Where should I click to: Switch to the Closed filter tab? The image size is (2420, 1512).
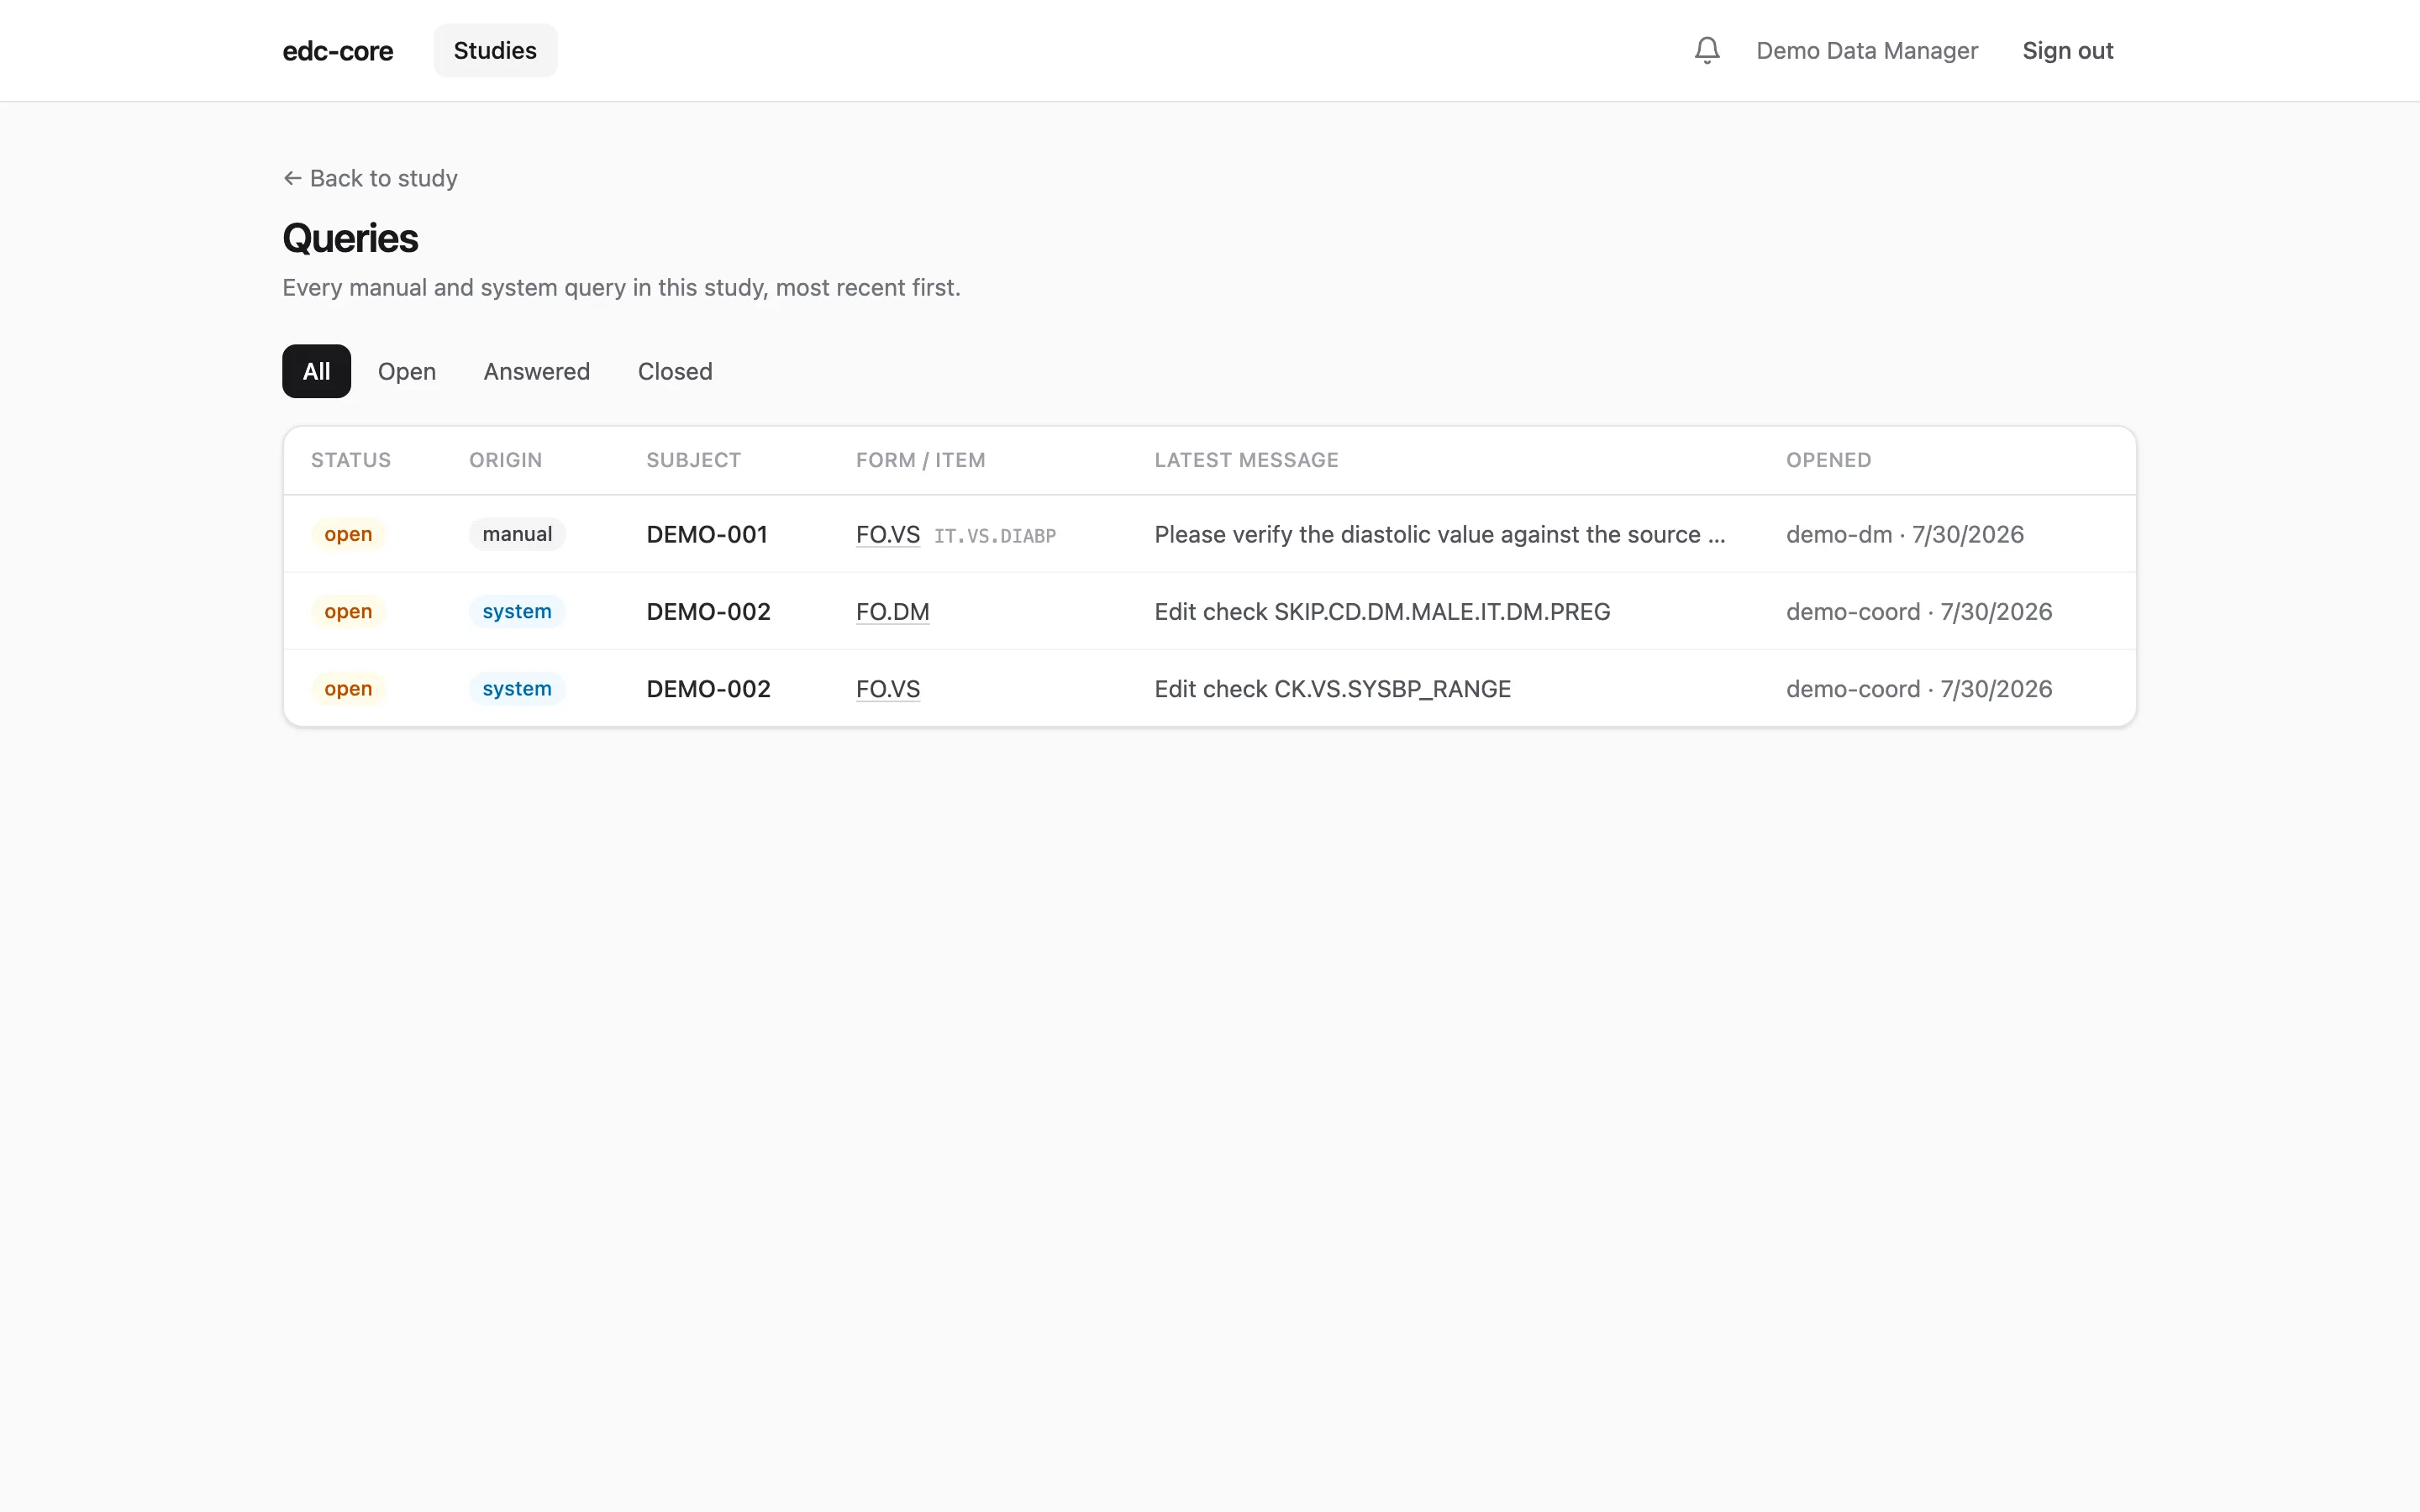675,371
